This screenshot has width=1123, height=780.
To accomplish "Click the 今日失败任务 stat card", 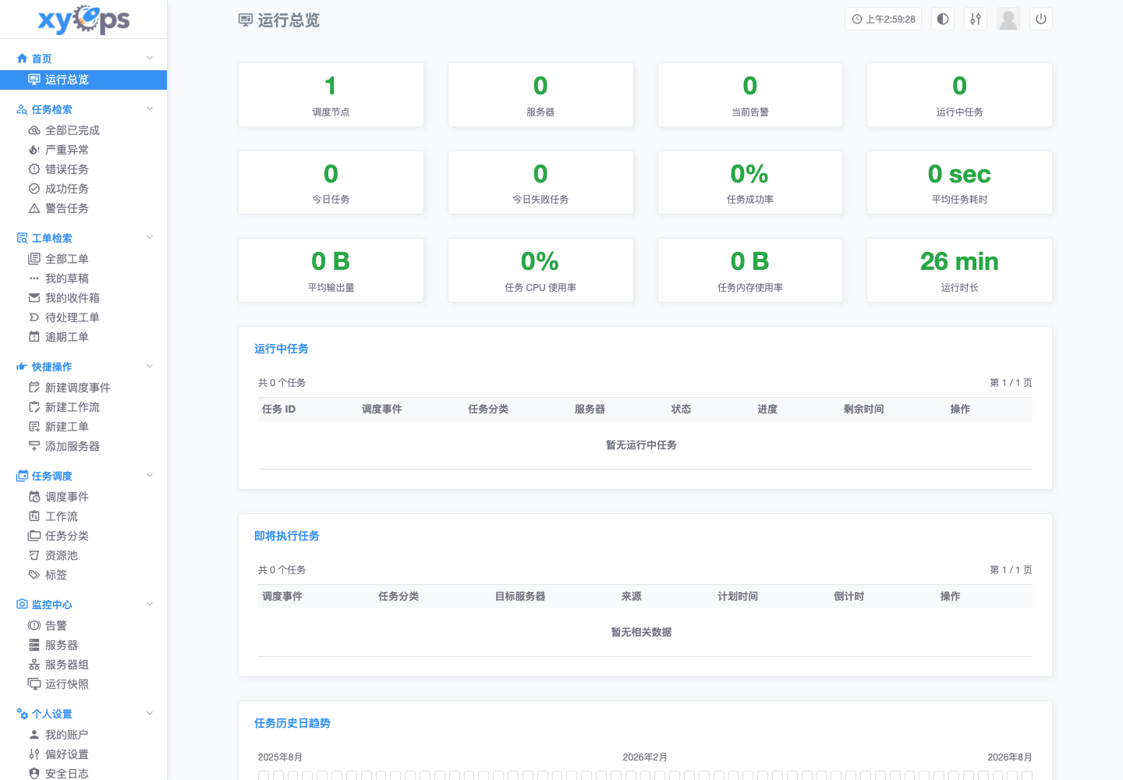I will click(x=540, y=183).
